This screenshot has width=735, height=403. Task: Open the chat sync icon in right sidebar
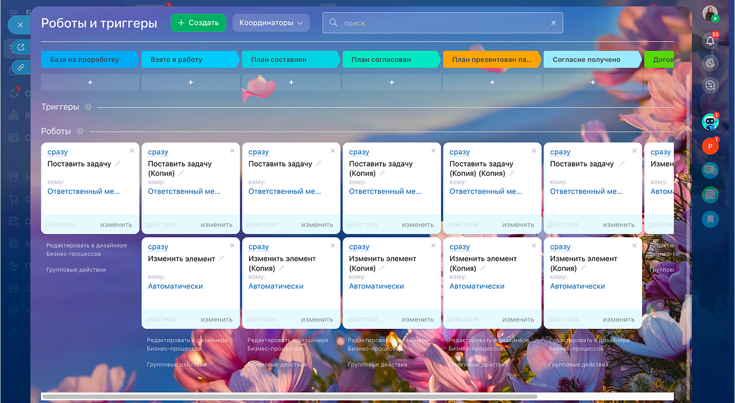point(710,86)
